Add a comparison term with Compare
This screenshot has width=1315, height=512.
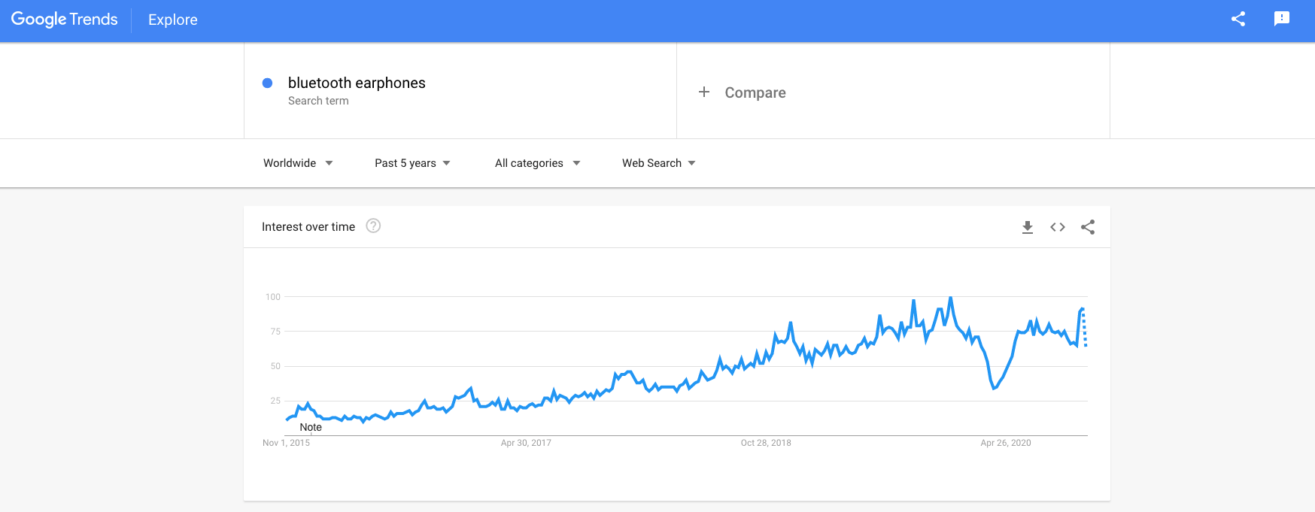tap(743, 92)
